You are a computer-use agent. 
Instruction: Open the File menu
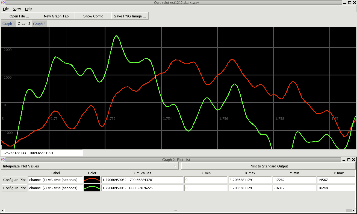tap(6, 9)
